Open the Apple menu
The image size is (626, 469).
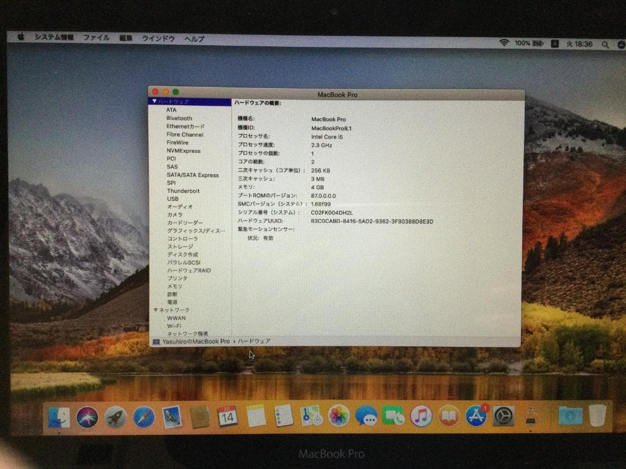[21, 37]
